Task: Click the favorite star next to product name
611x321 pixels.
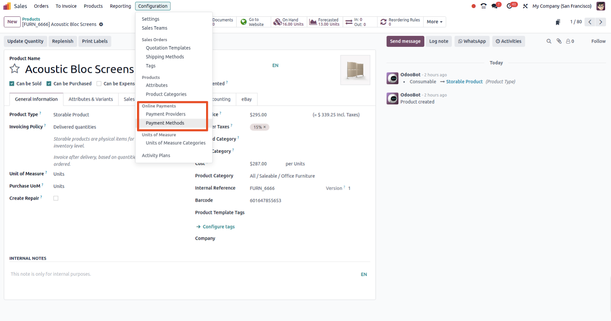Action: (15, 69)
